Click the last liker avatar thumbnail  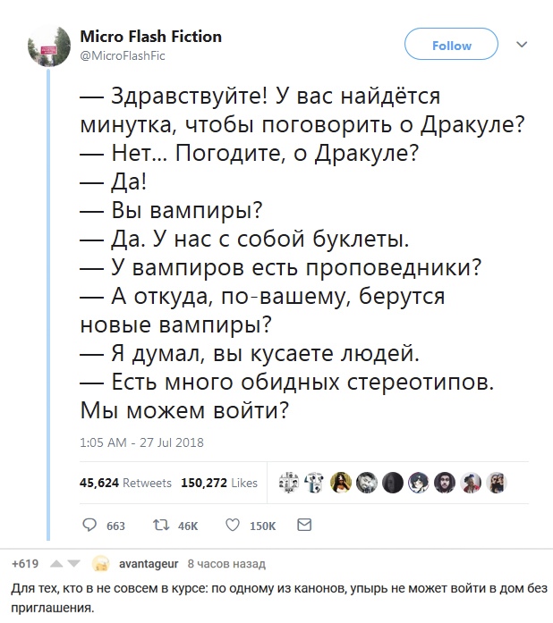click(499, 483)
